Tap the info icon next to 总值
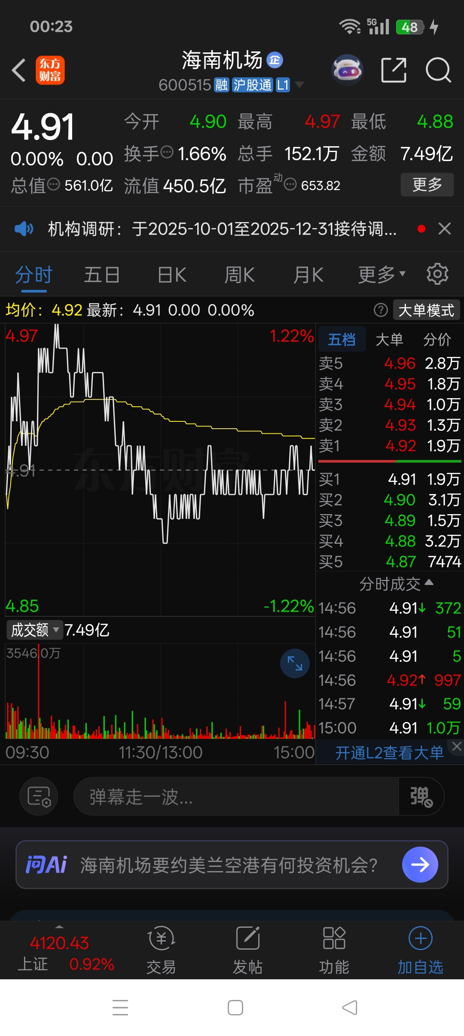Image resolution: width=464 pixels, height=1036 pixels. click(x=53, y=185)
